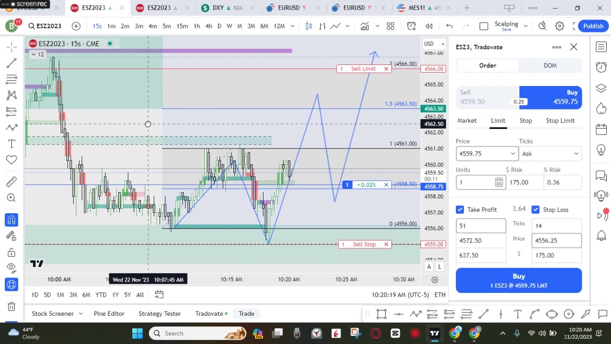This screenshot has height=344, width=611.
Task: Select ellipse tool in floating toolbar
Action: coord(551,314)
